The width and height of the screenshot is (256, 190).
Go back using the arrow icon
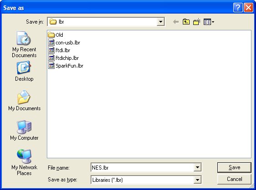(176, 22)
